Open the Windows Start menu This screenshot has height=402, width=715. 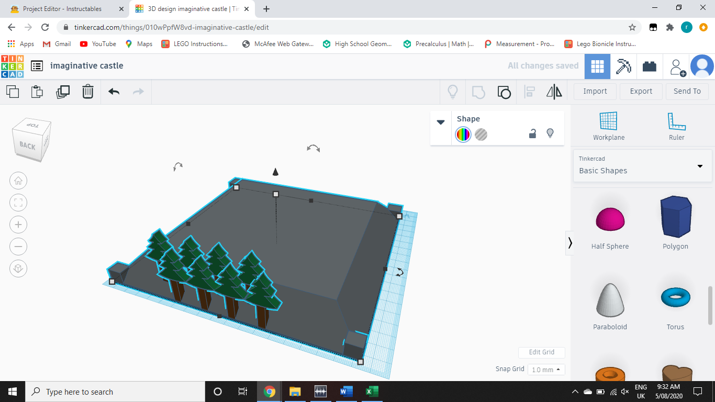[13, 392]
